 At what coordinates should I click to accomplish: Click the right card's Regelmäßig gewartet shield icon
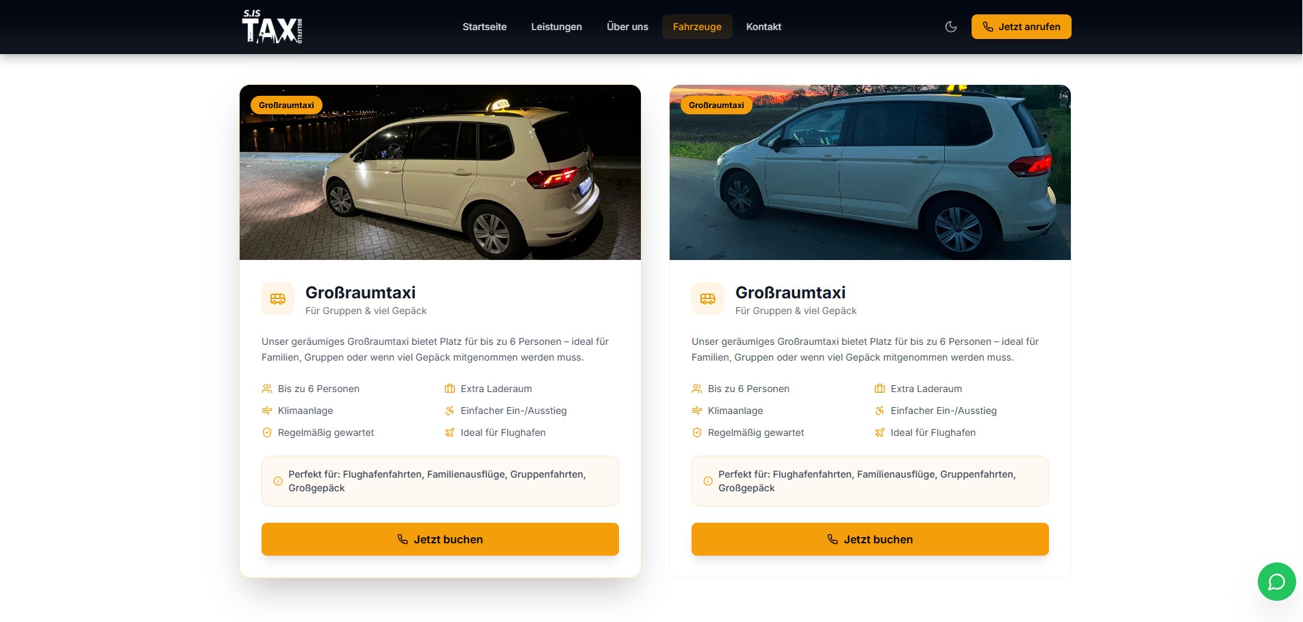coord(697,432)
